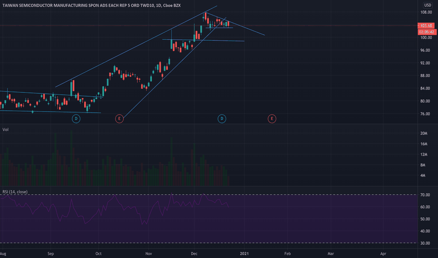This screenshot has width=438, height=258.
Task: Open the USD currency selector
Action: pyautogui.click(x=428, y=5)
